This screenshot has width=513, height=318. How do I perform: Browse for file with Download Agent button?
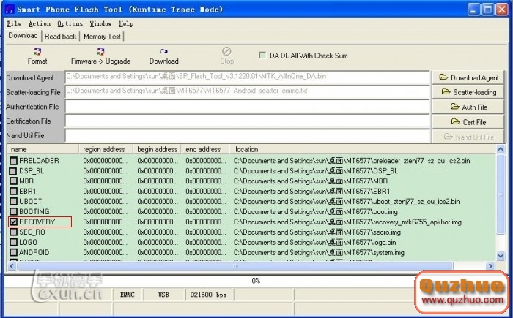tap(469, 77)
